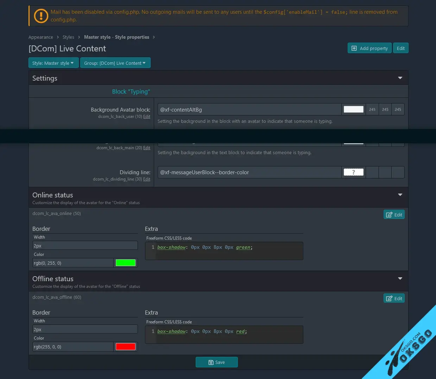Click Edit icon button for dcom_lc_ava_offline
The image size is (436, 379).
(x=394, y=298)
